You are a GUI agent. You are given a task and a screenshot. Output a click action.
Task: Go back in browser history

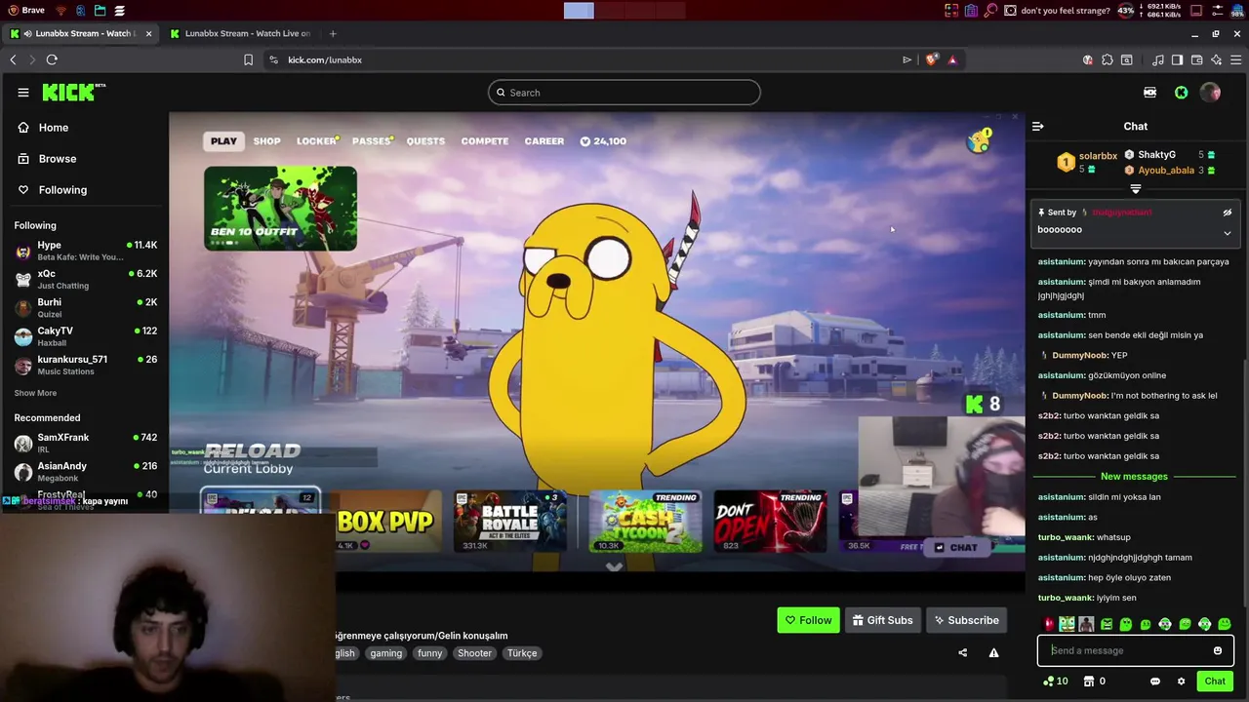pos(13,59)
